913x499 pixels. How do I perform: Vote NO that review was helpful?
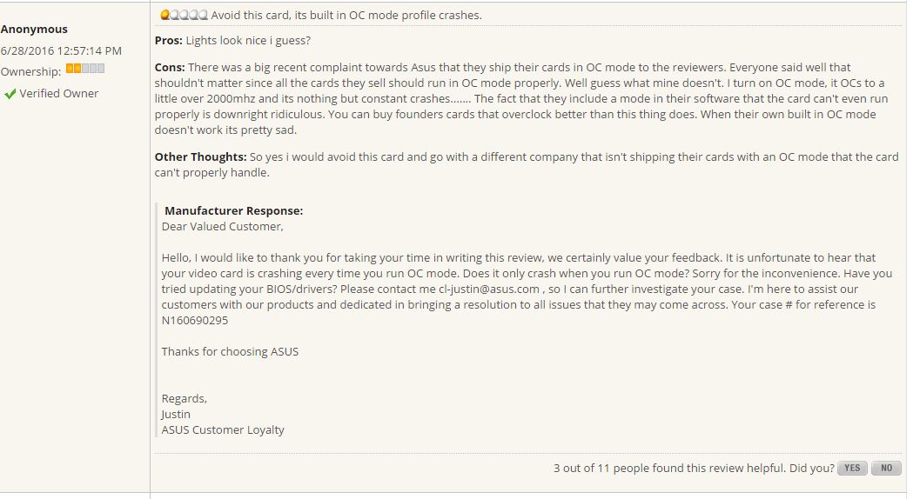pos(886,469)
